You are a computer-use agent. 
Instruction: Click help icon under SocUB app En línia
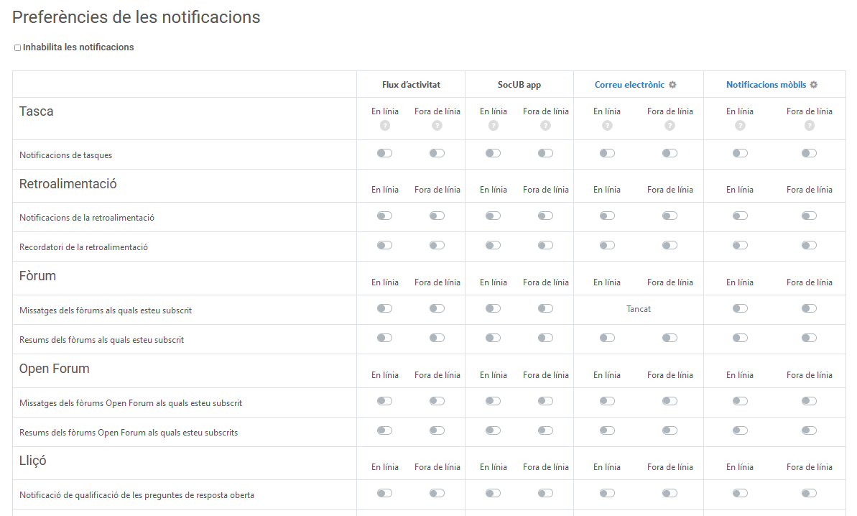pos(493,126)
